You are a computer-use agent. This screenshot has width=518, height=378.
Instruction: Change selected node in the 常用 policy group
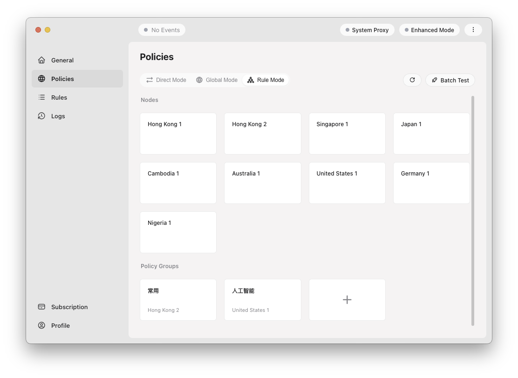[178, 299]
